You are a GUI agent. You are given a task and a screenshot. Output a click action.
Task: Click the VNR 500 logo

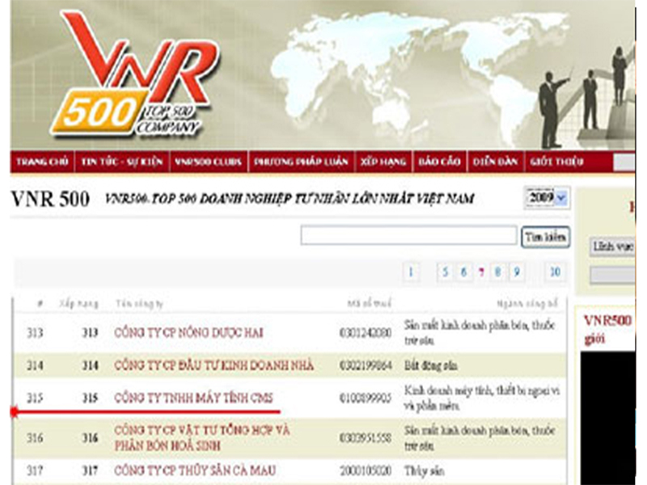point(134,74)
